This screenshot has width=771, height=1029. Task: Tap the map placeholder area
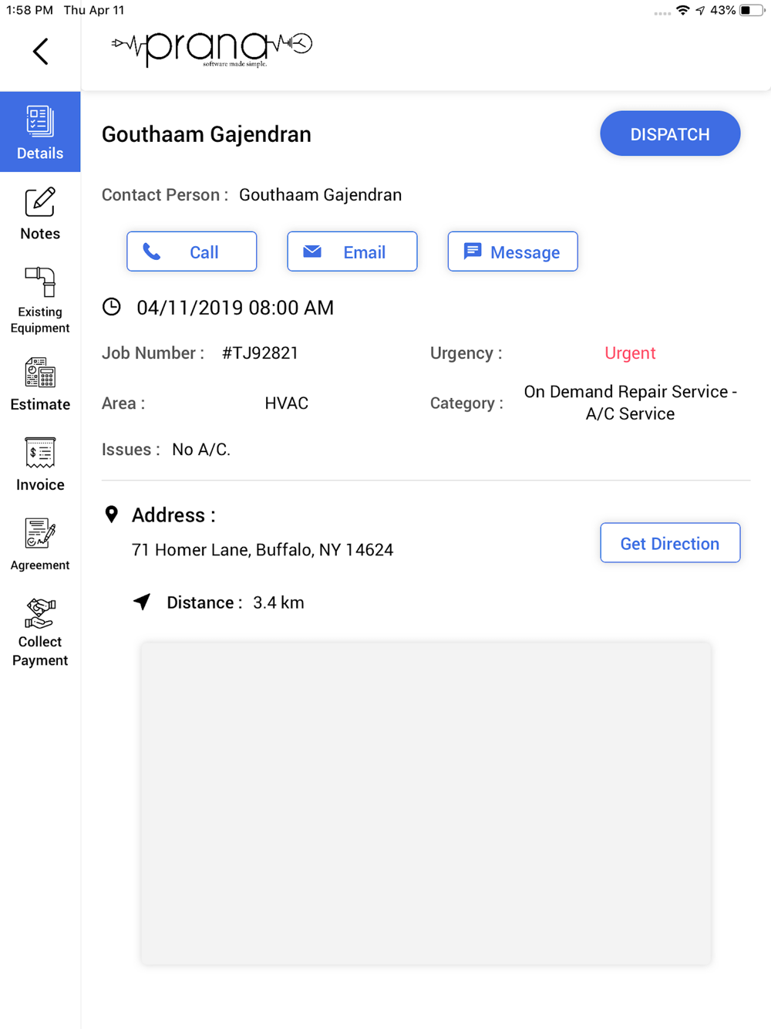click(426, 803)
